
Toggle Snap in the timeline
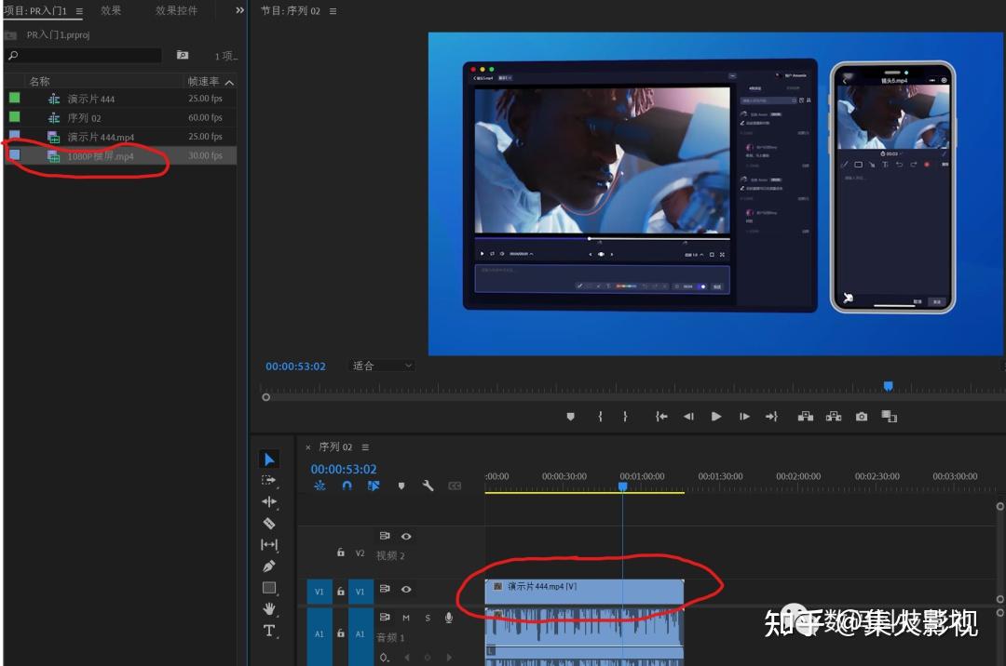[x=346, y=486]
